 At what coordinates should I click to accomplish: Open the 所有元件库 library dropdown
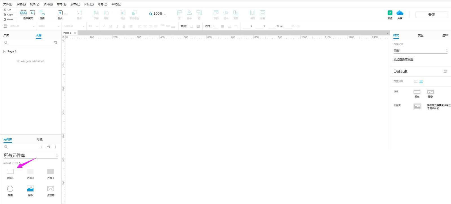[30, 156]
